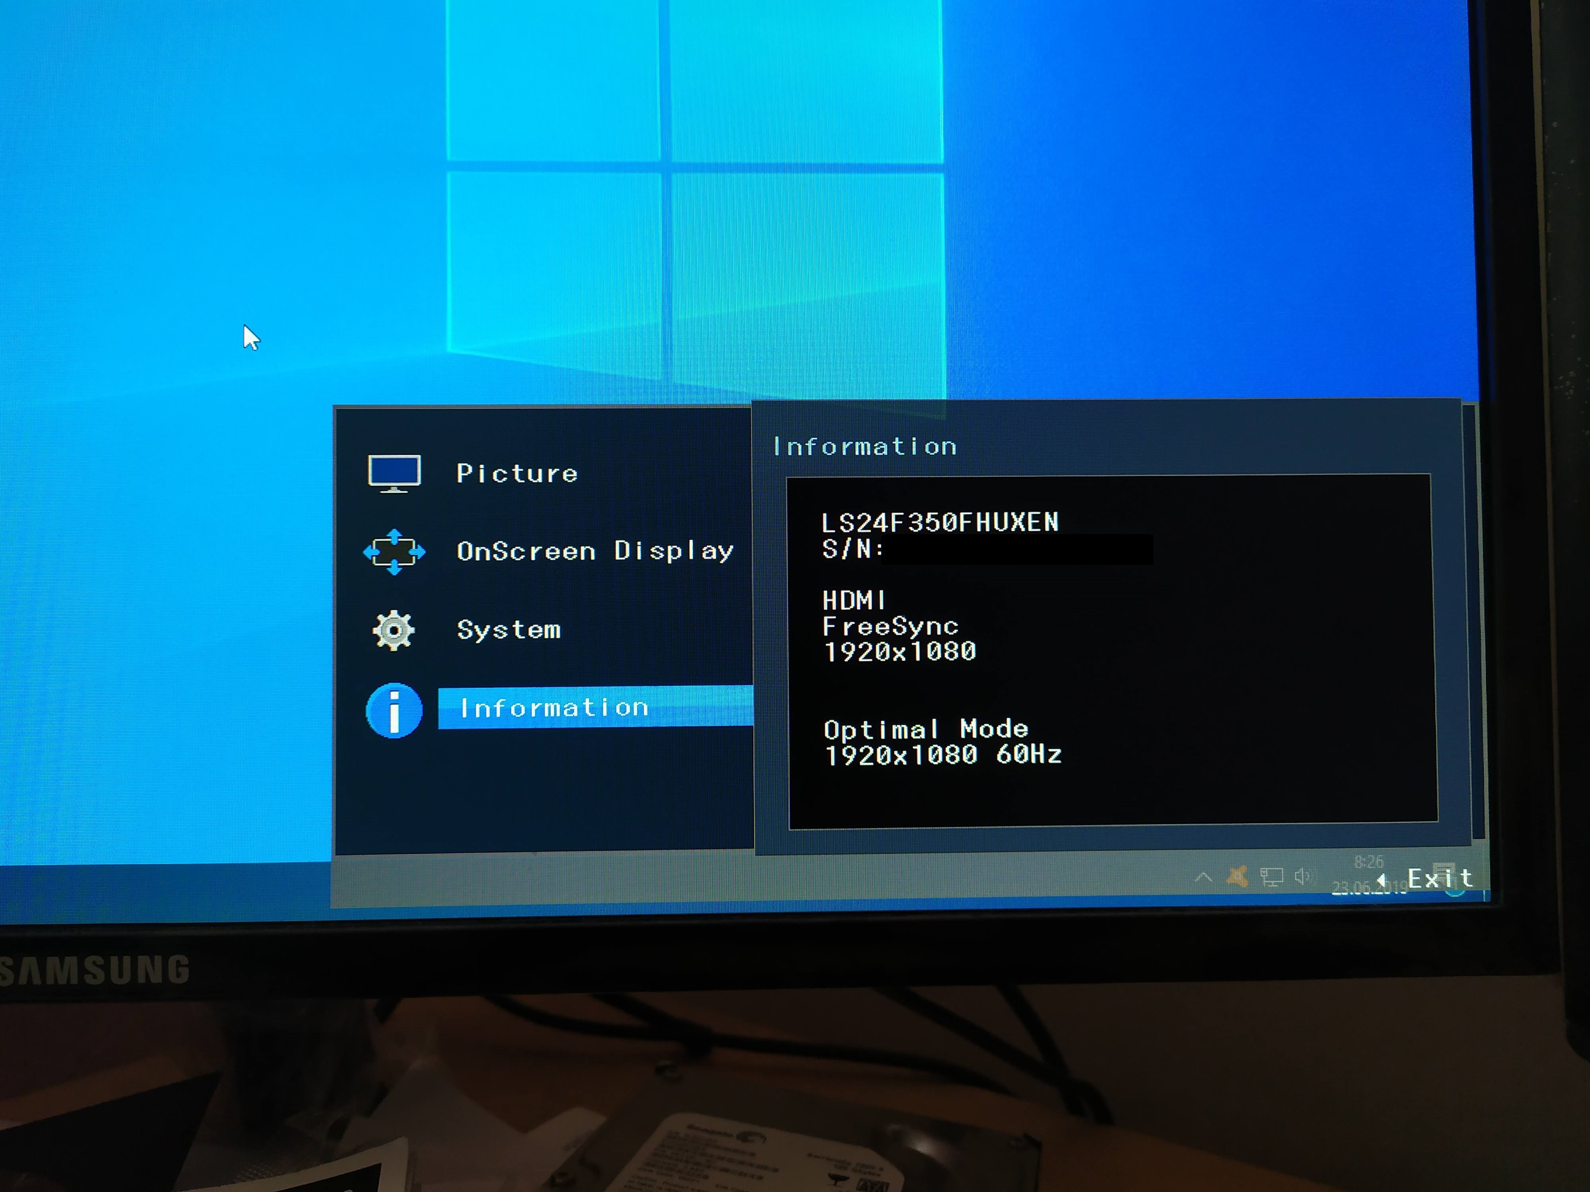This screenshot has width=1590, height=1192.
Task: Click the orange Avast tray icon
Action: tap(1238, 876)
